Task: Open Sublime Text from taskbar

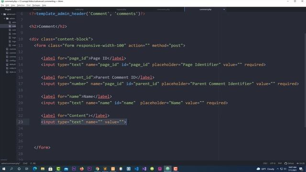Action: click(105, 169)
